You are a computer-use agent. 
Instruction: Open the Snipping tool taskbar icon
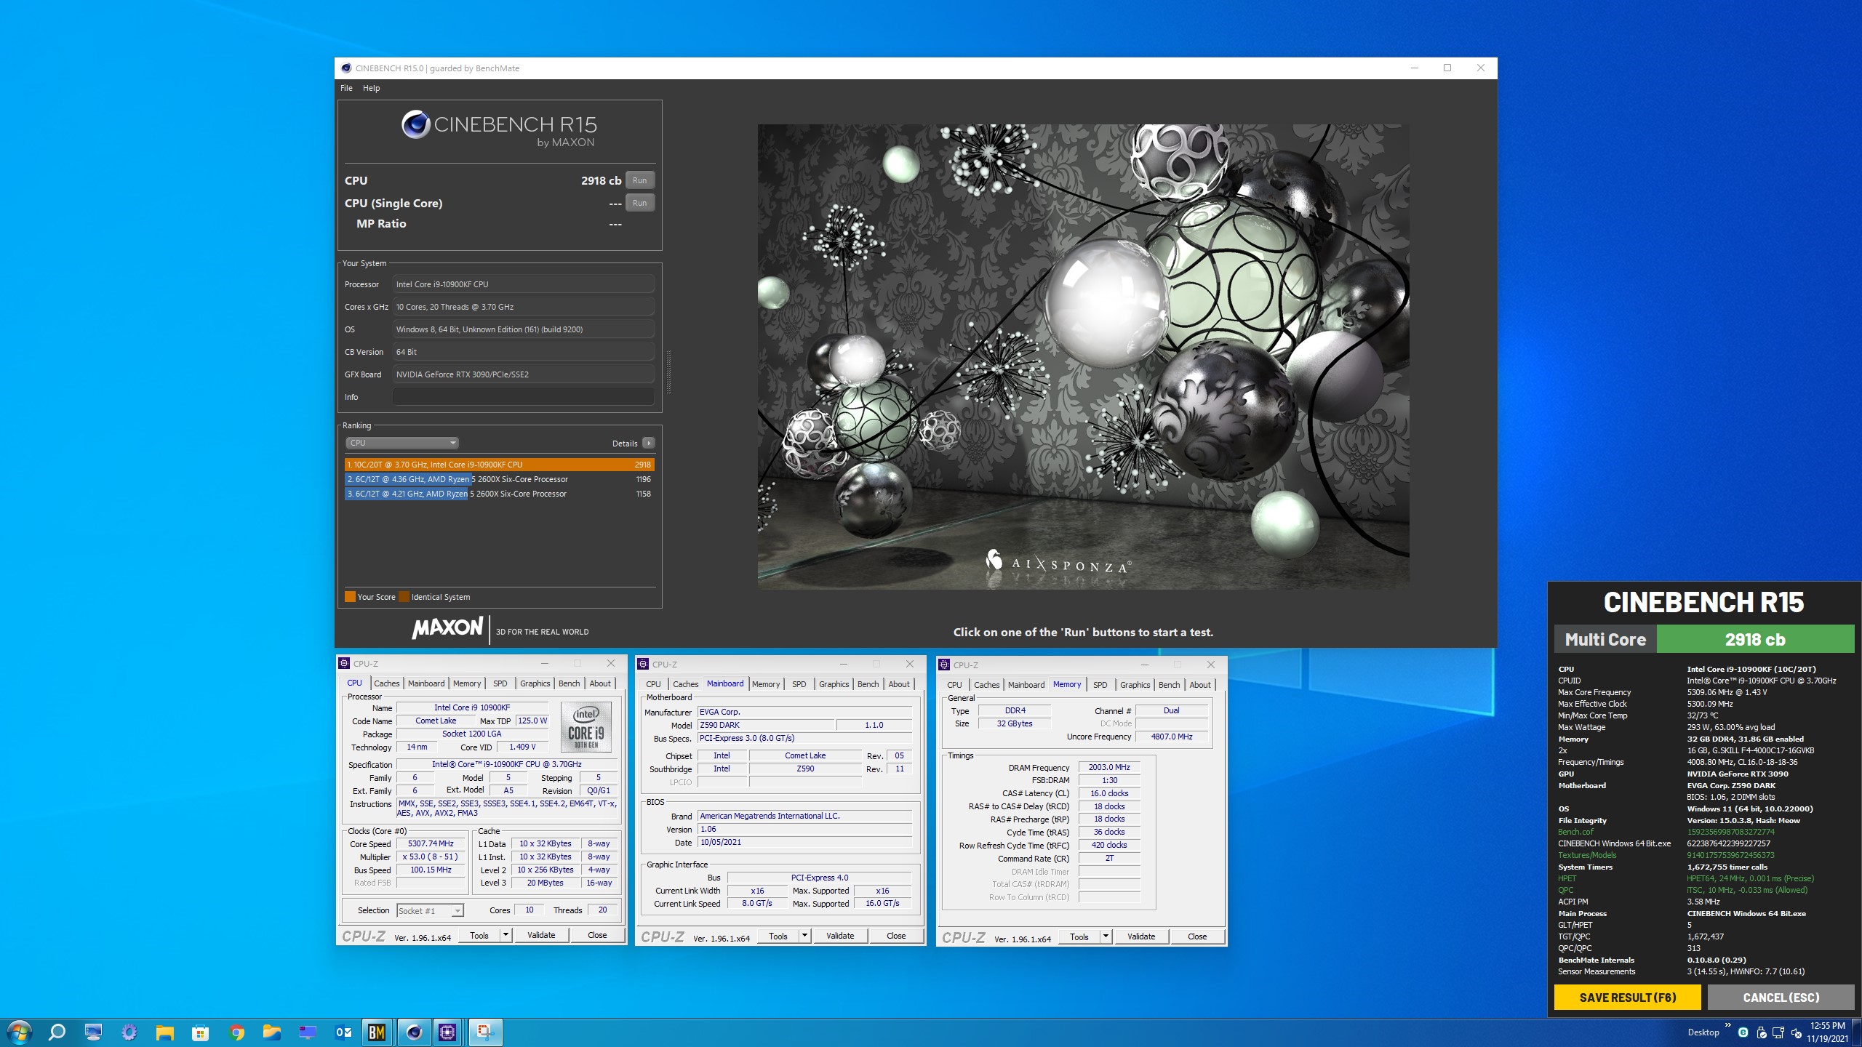(485, 1032)
